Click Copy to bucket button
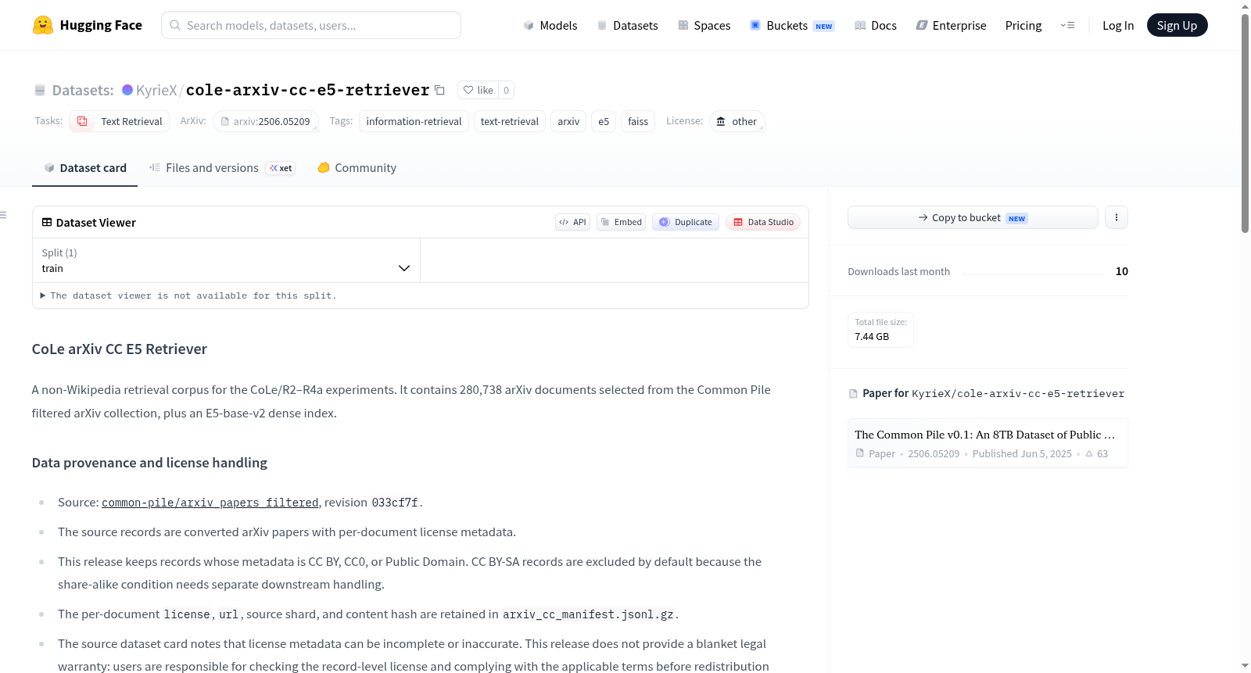Viewport: 1251px width, 673px height. 973,217
